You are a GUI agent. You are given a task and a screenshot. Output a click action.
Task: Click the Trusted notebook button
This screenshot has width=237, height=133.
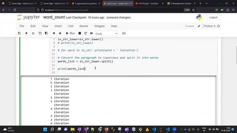coord(190,26)
